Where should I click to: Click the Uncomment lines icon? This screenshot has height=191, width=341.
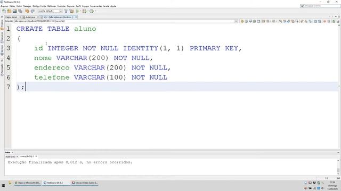click(338, 21)
